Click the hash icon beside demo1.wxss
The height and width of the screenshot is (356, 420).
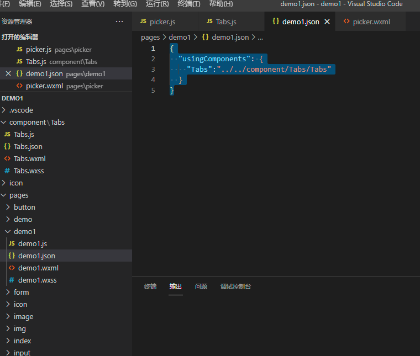(12, 280)
